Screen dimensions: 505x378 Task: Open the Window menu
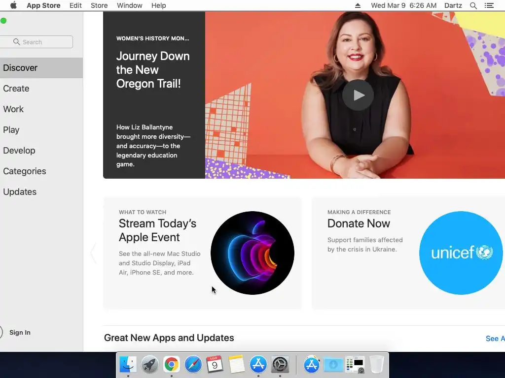click(130, 5)
